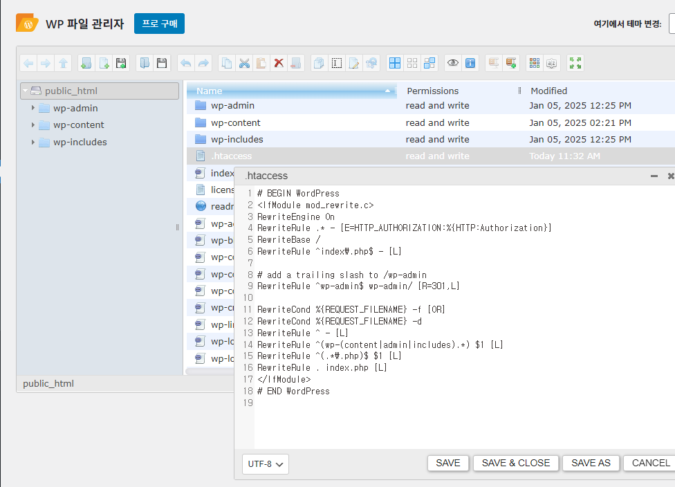Image resolution: width=675 pixels, height=487 pixels.
Task: Switch to icons view with grid icon
Action: [x=535, y=64]
